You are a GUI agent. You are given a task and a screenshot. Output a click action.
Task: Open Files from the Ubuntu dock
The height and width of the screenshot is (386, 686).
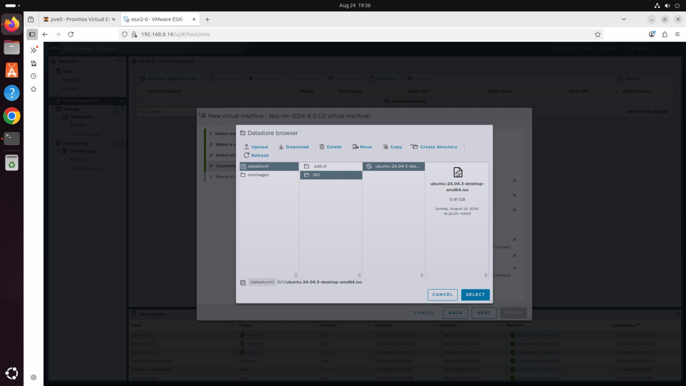[x=11, y=47]
